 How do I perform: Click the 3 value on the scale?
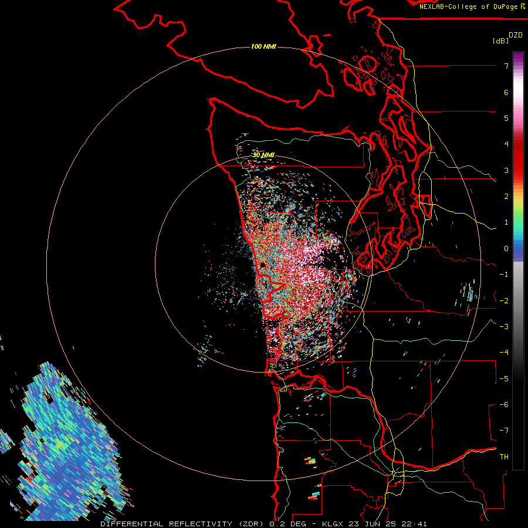(506, 170)
